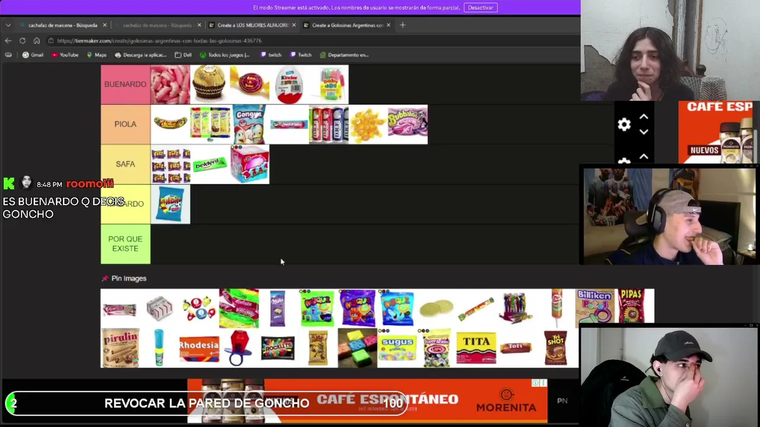Image resolution: width=760 pixels, height=427 pixels.
Task: Select the Beldent gum in SAFA tier
Action: coord(210,164)
